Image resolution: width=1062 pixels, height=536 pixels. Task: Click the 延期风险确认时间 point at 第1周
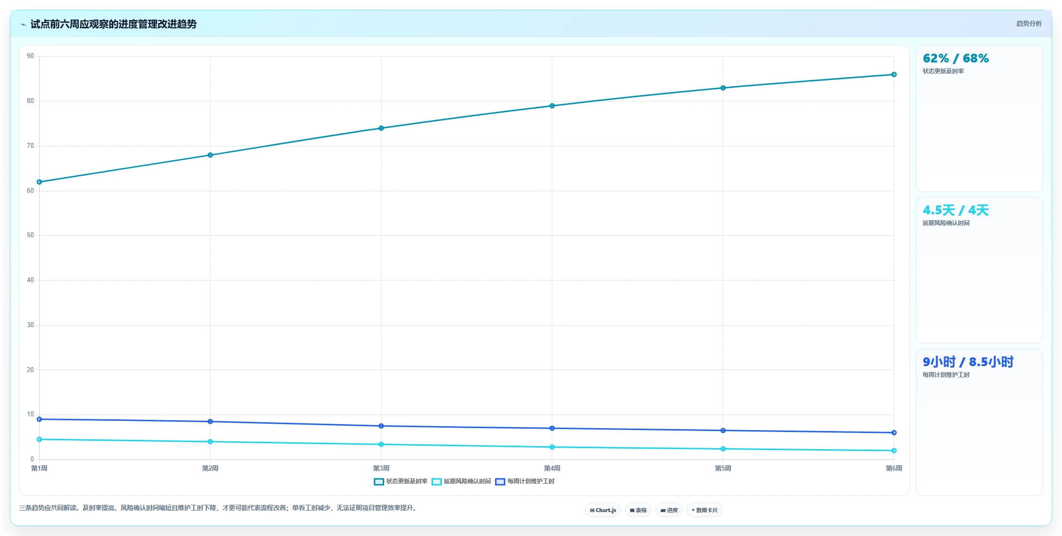40,439
